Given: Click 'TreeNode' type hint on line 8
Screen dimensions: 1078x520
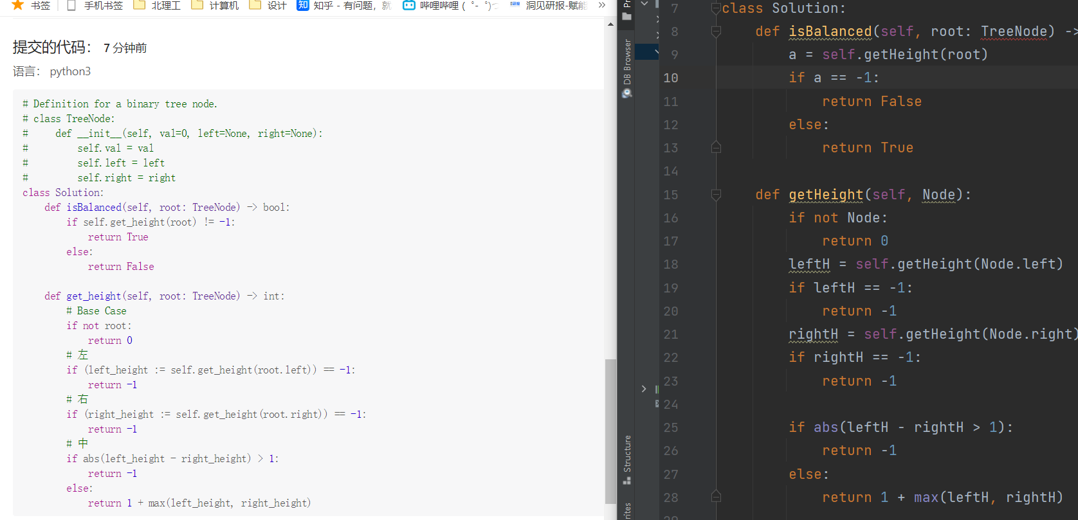Looking at the screenshot, I should point(1014,31).
